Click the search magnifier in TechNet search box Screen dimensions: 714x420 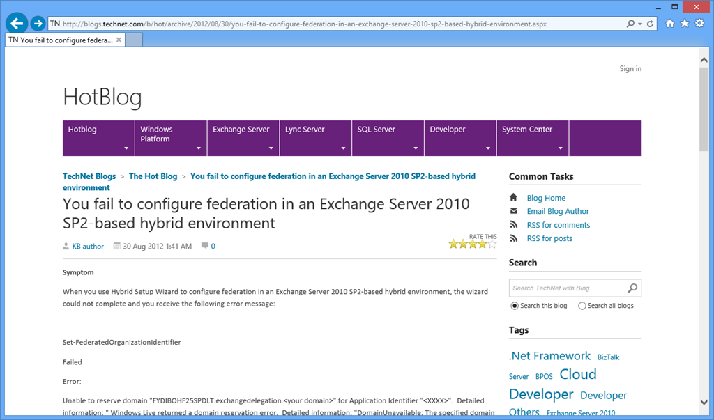(x=632, y=288)
